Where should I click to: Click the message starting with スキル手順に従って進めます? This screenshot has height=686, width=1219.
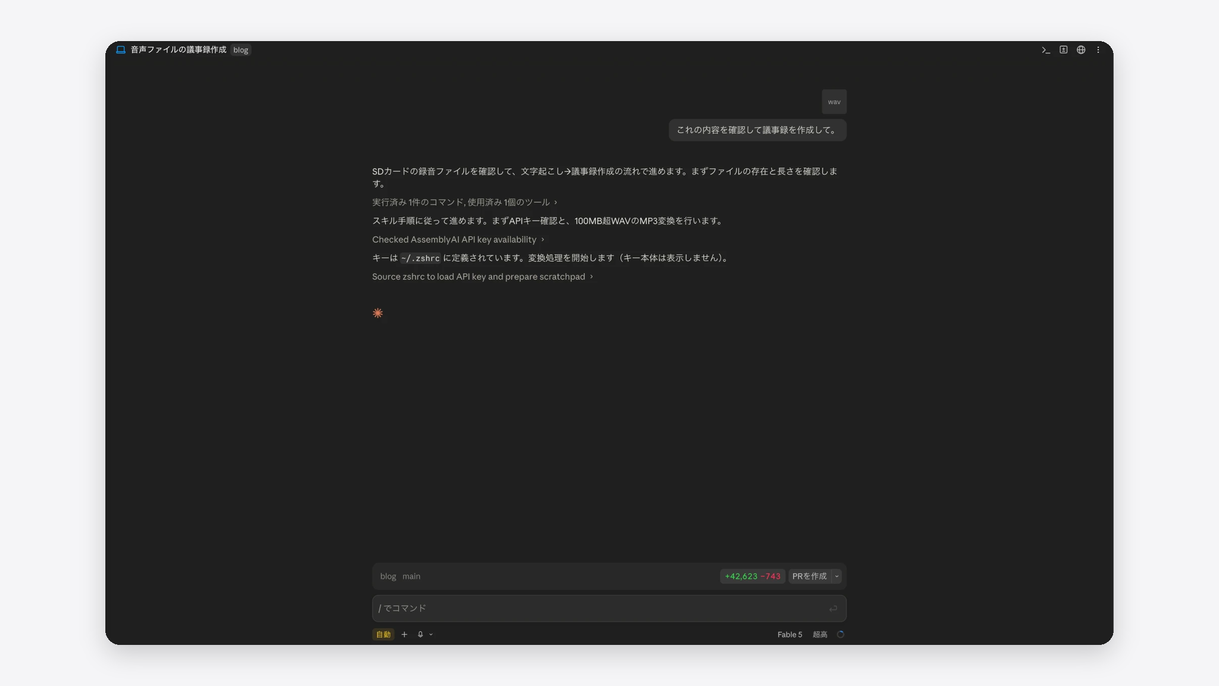point(548,221)
